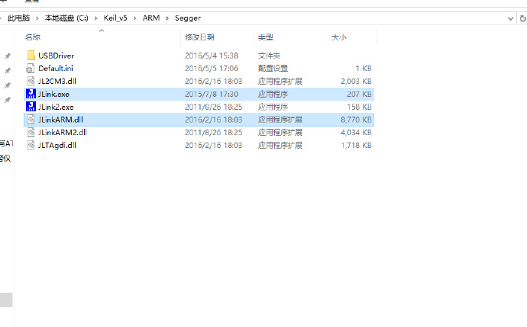Click date 2011/8/26 18:25 of JLink2.exe
This screenshot has height=327, width=527.
213,107
